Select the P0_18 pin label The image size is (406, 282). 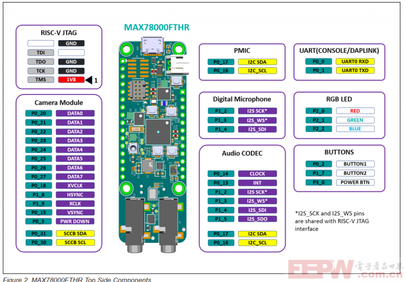click(39, 185)
